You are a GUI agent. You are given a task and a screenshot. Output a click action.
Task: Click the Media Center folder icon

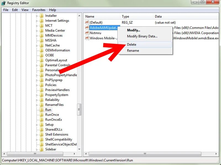pyautogui.click(x=41, y=31)
